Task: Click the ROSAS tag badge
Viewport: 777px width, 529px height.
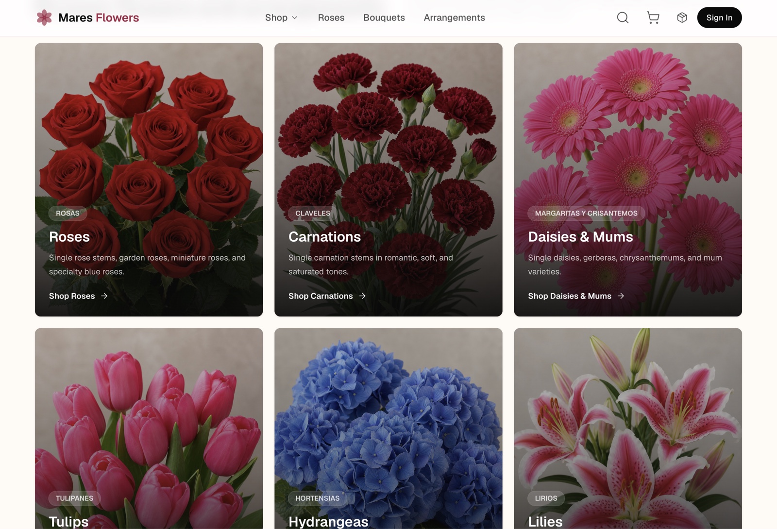Action: pos(68,213)
